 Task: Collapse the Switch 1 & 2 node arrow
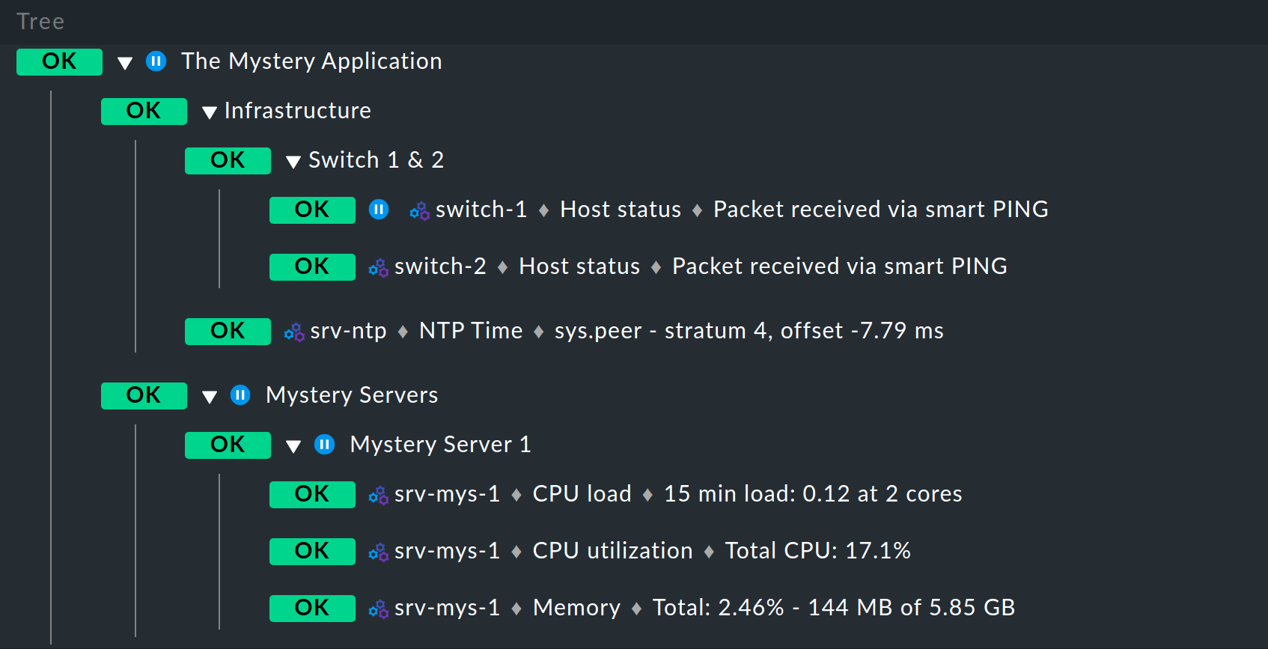click(293, 162)
